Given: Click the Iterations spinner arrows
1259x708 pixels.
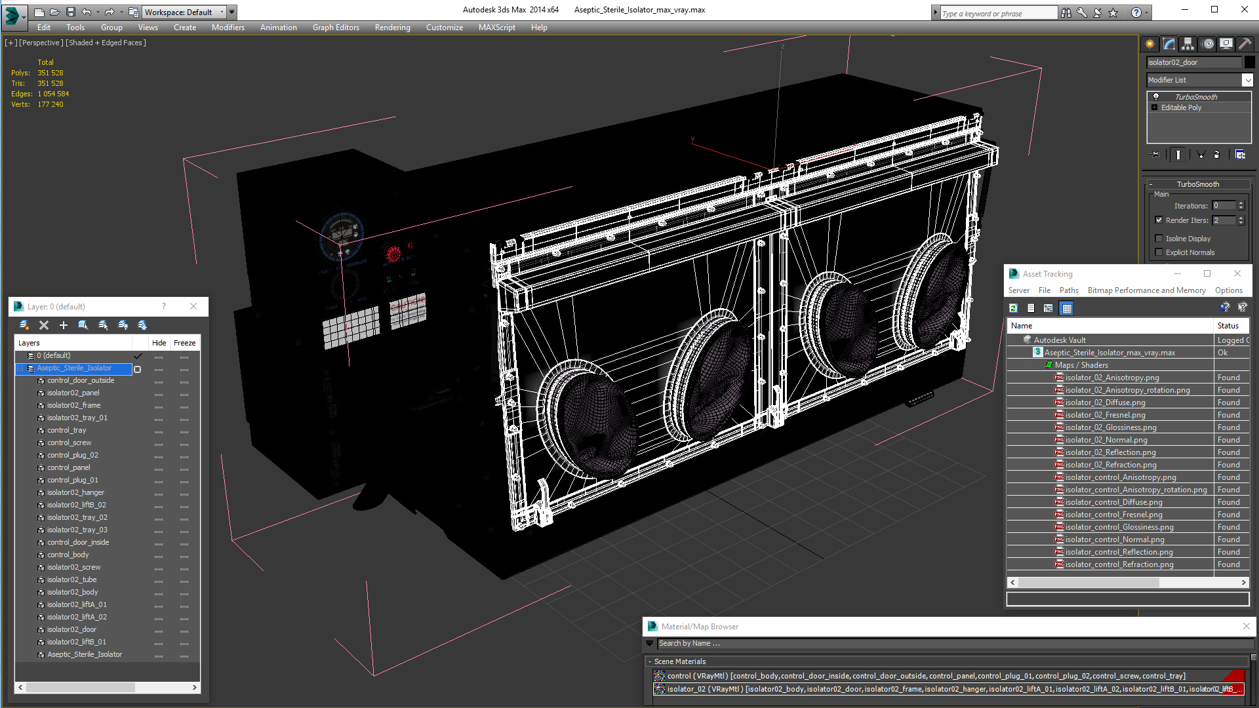Looking at the screenshot, I should [1241, 206].
